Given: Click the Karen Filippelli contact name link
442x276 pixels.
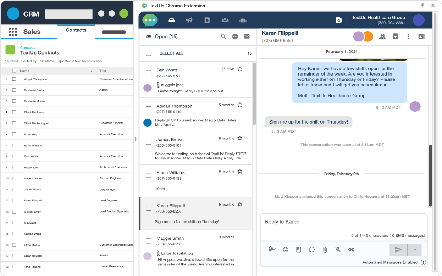Looking at the screenshot, I should point(280,33).
